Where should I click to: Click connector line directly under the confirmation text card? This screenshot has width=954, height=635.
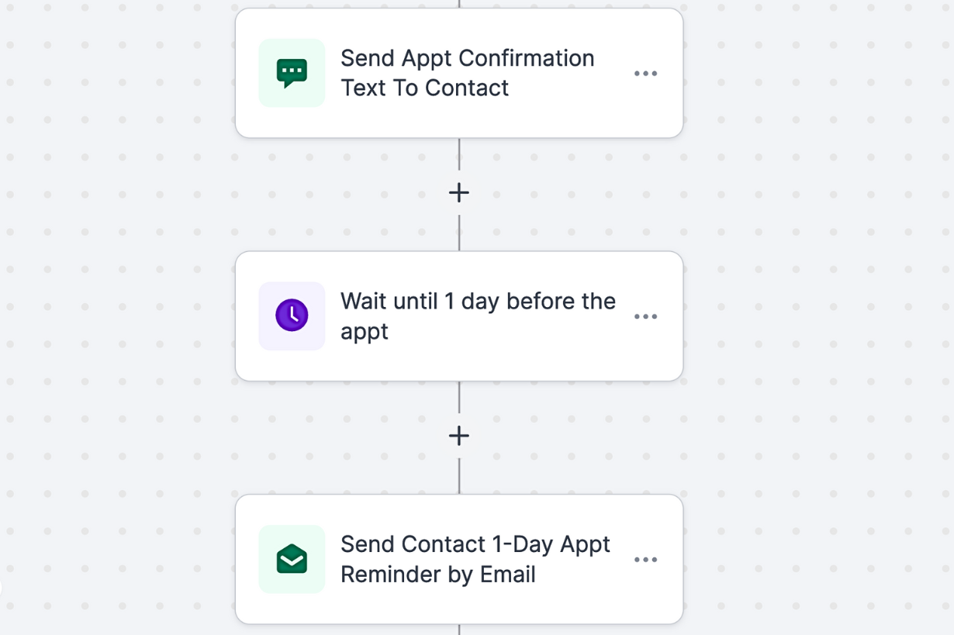pyautogui.click(x=459, y=154)
